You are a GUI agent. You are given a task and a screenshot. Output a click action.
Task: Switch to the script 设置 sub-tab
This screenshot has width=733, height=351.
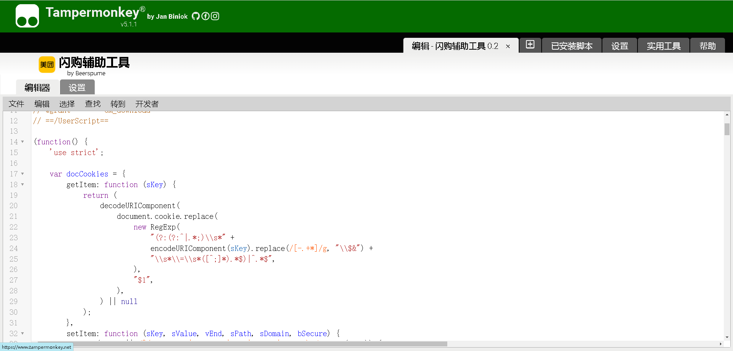pyautogui.click(x=77, y=87)
